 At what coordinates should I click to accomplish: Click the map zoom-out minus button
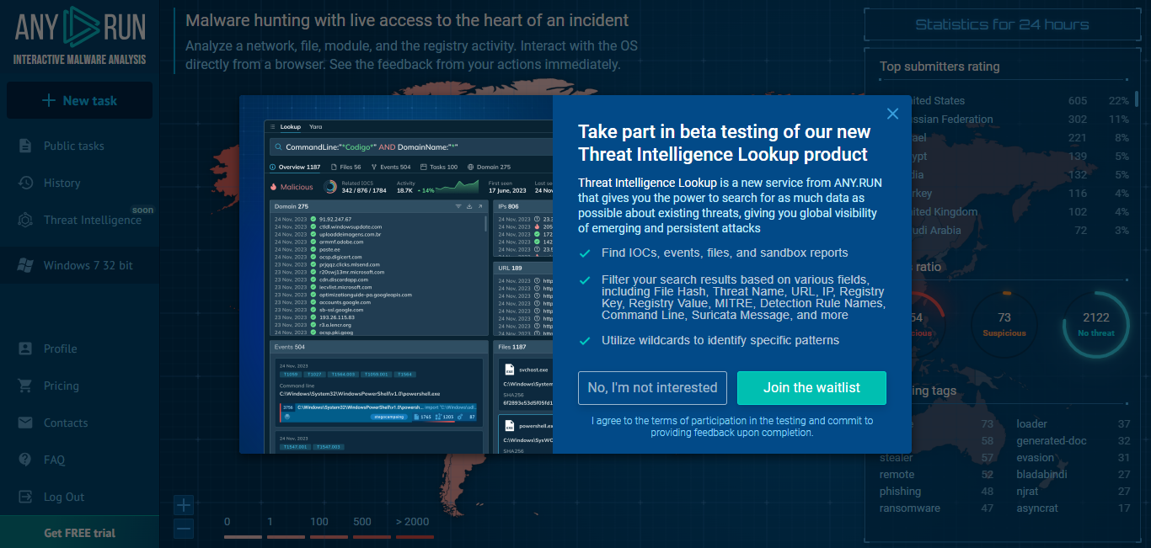coord(183,528)
